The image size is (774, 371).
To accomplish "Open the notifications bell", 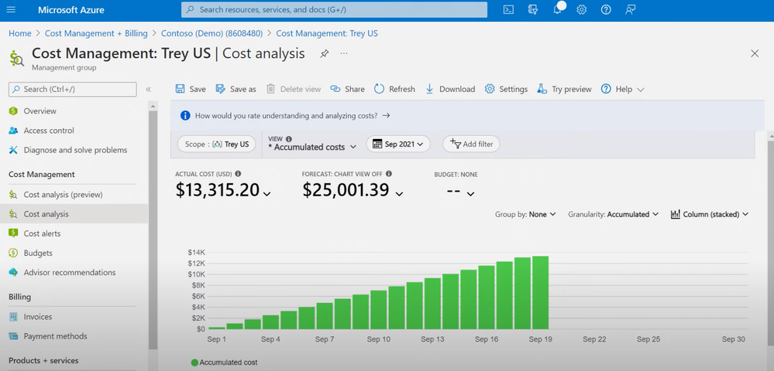I will 558,10.
